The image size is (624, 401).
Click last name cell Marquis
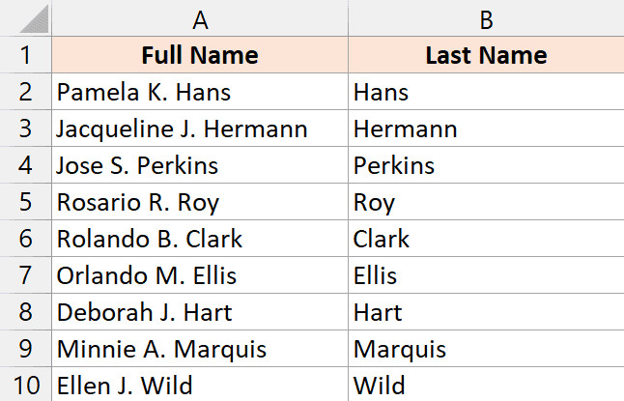click(x=486, y=350)
